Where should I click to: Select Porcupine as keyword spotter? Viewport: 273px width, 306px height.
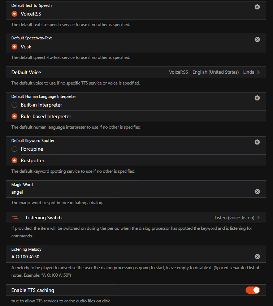tap(14, 149)
